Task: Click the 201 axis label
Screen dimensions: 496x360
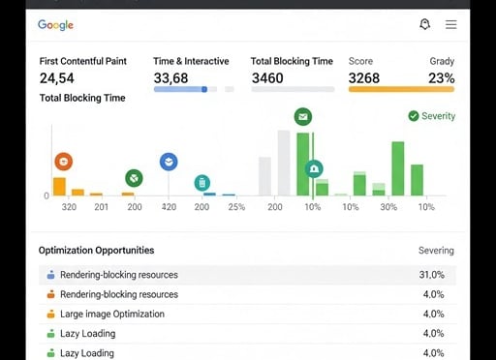Action: [x=102, y=207]
